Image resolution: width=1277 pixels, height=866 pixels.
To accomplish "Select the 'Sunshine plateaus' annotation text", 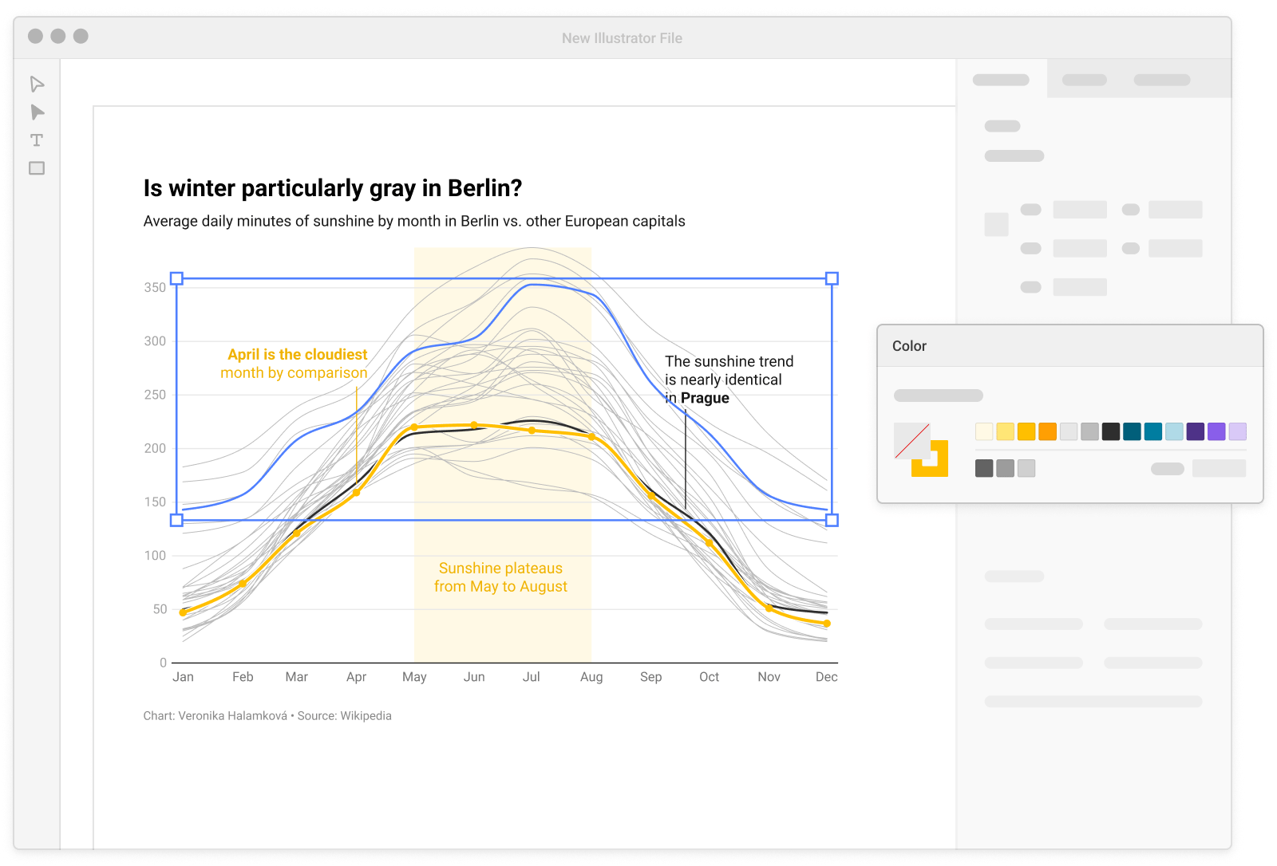I will click(500, 569).
